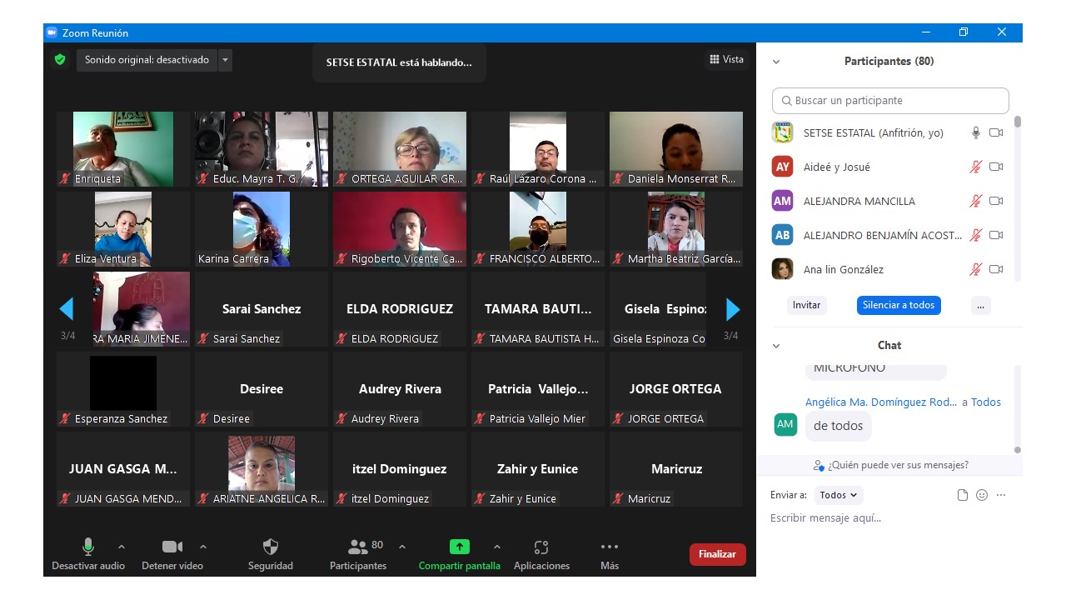This screenshot has width=1066, height=600.
Task: Stop camera with Detener vídeo
Action: (x=172, y=555)
